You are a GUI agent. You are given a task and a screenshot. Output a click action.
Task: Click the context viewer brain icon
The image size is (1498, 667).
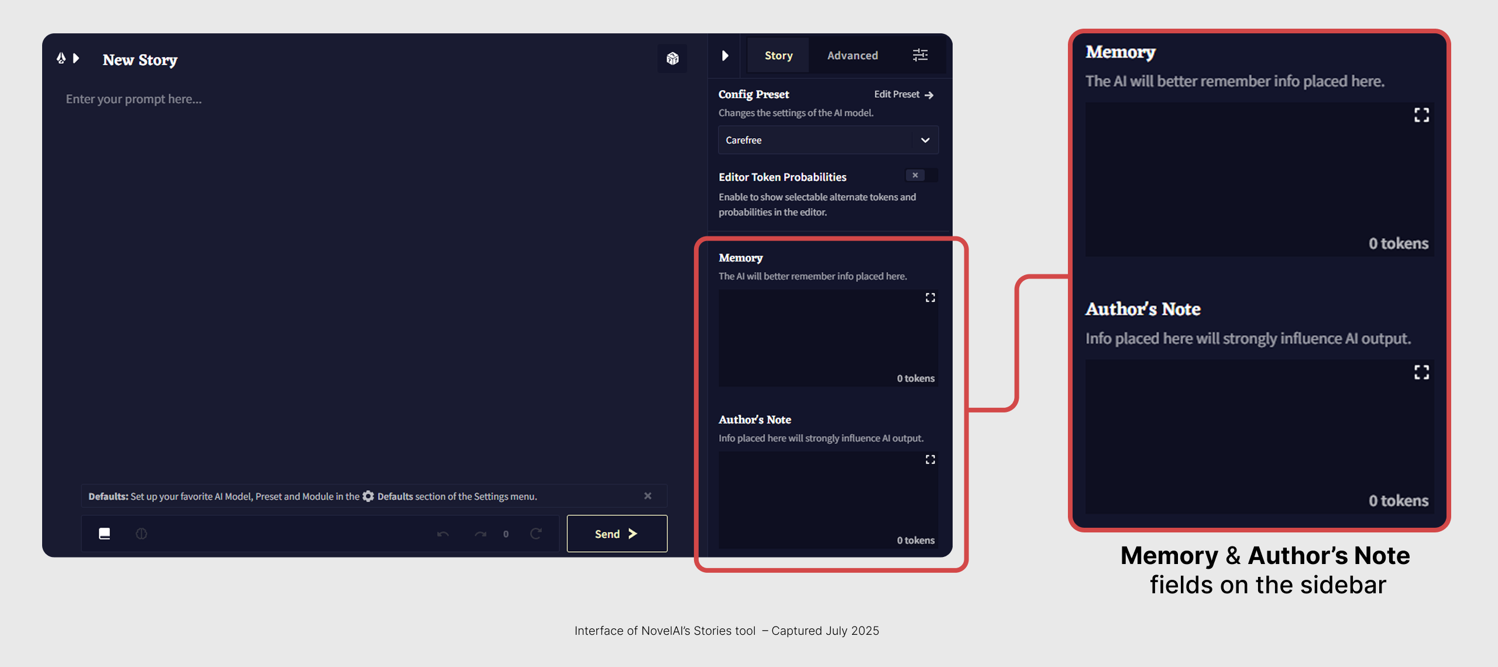141,534
